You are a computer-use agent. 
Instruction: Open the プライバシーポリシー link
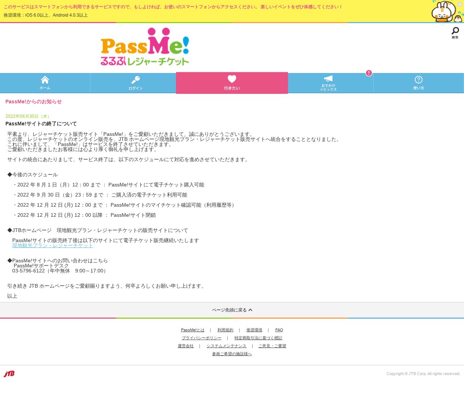tap(202, 338)
